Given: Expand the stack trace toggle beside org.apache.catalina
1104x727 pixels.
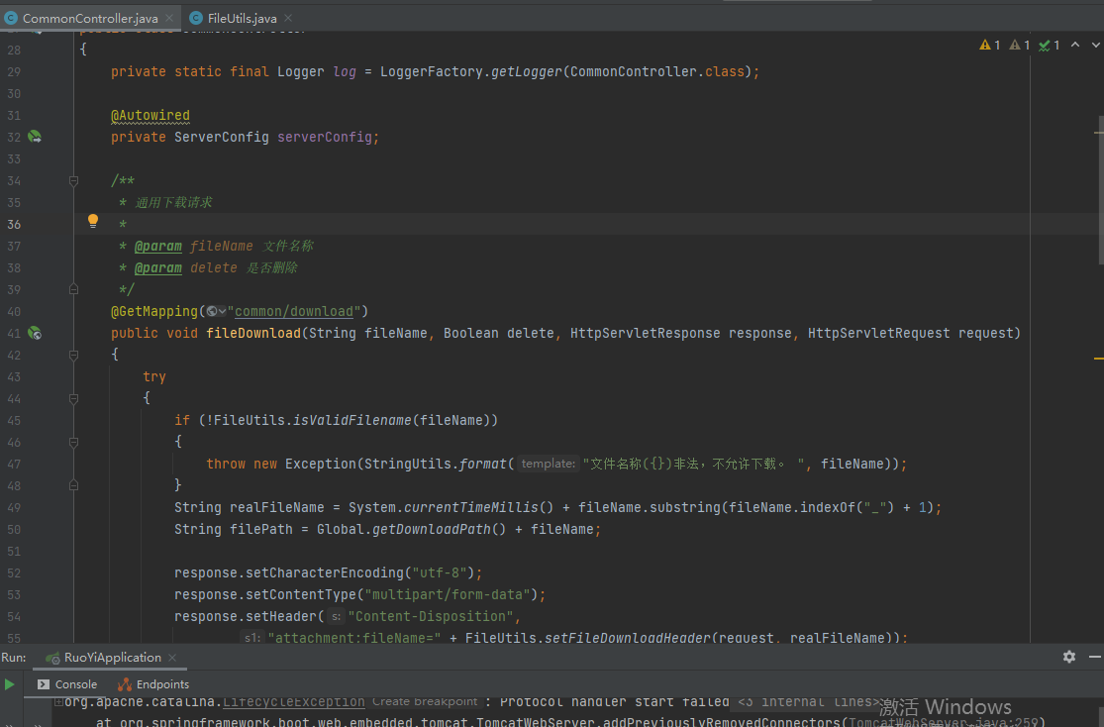Looking at the screenshot, I should click(x=59, y=701).
